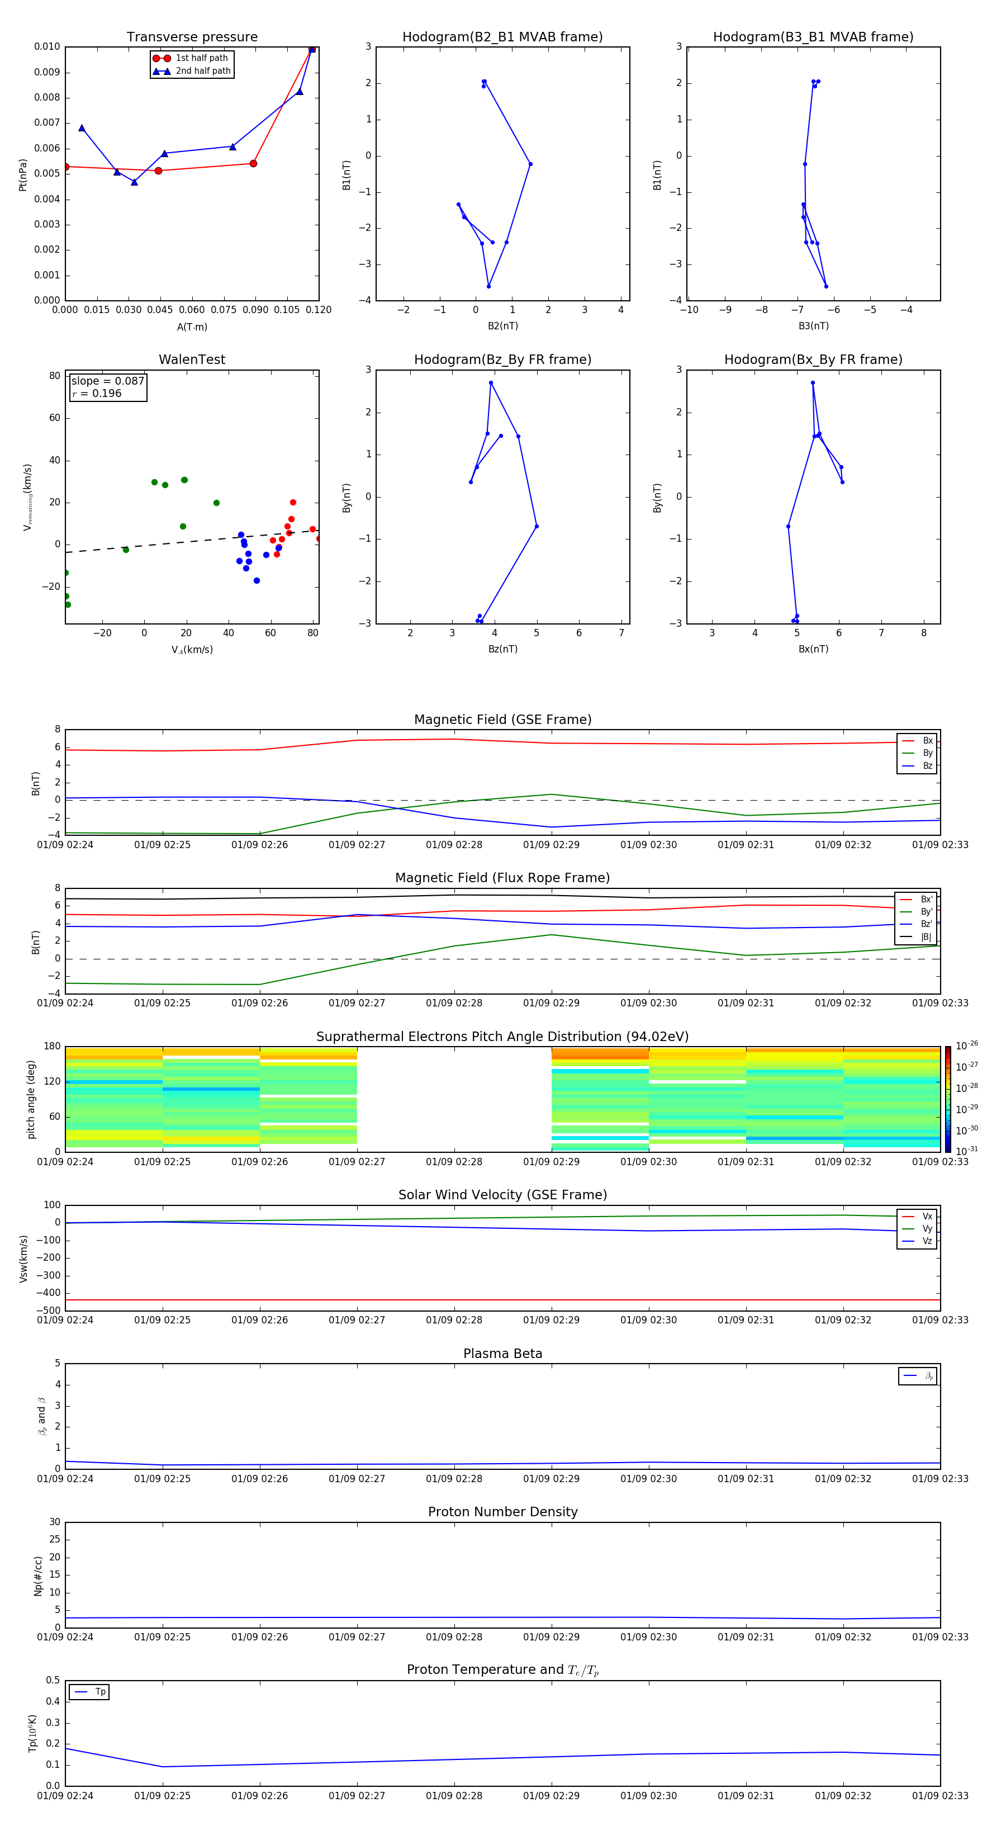This screenshot has height=1845, width=1006.
Task: Click the Bx' entry in flux rope legend
Action: tap(917, 900)
